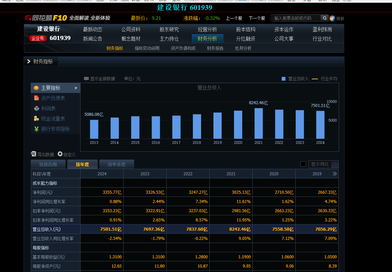The height and width of the screenshot is (272, 392).
Task: Click the 财务指标 section arrow icon
Action: tap(29, 61)
